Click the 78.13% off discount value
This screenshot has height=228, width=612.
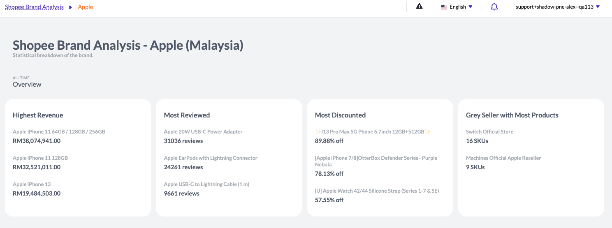329,174
